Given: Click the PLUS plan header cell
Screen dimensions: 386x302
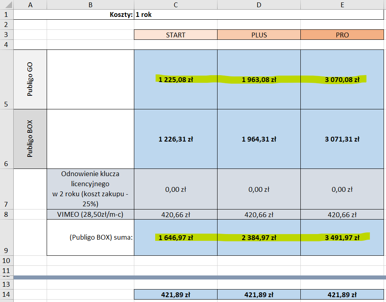Looking at the screenshot, I should (259, 35).
